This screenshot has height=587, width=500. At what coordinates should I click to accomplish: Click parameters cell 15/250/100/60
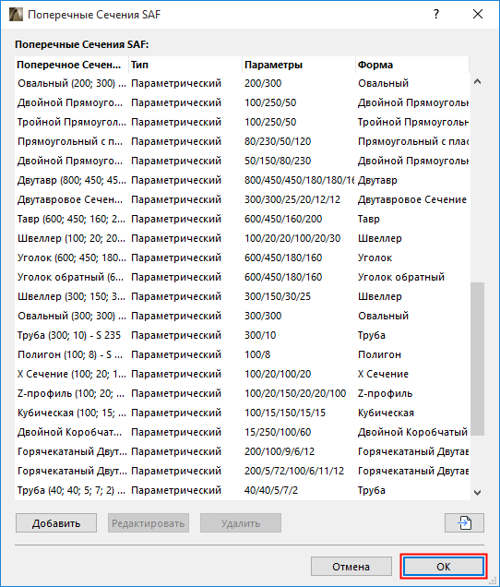pos(278,432)
